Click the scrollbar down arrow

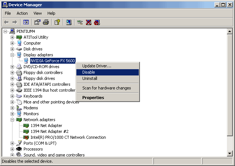coord(229,153)
